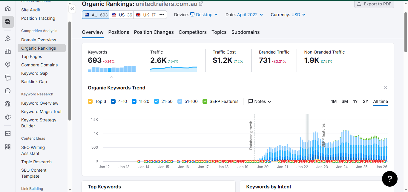Collapse the sidebar with double-chevron icon
The width and height of the screenshot is (408, 192).
point(72,9)
